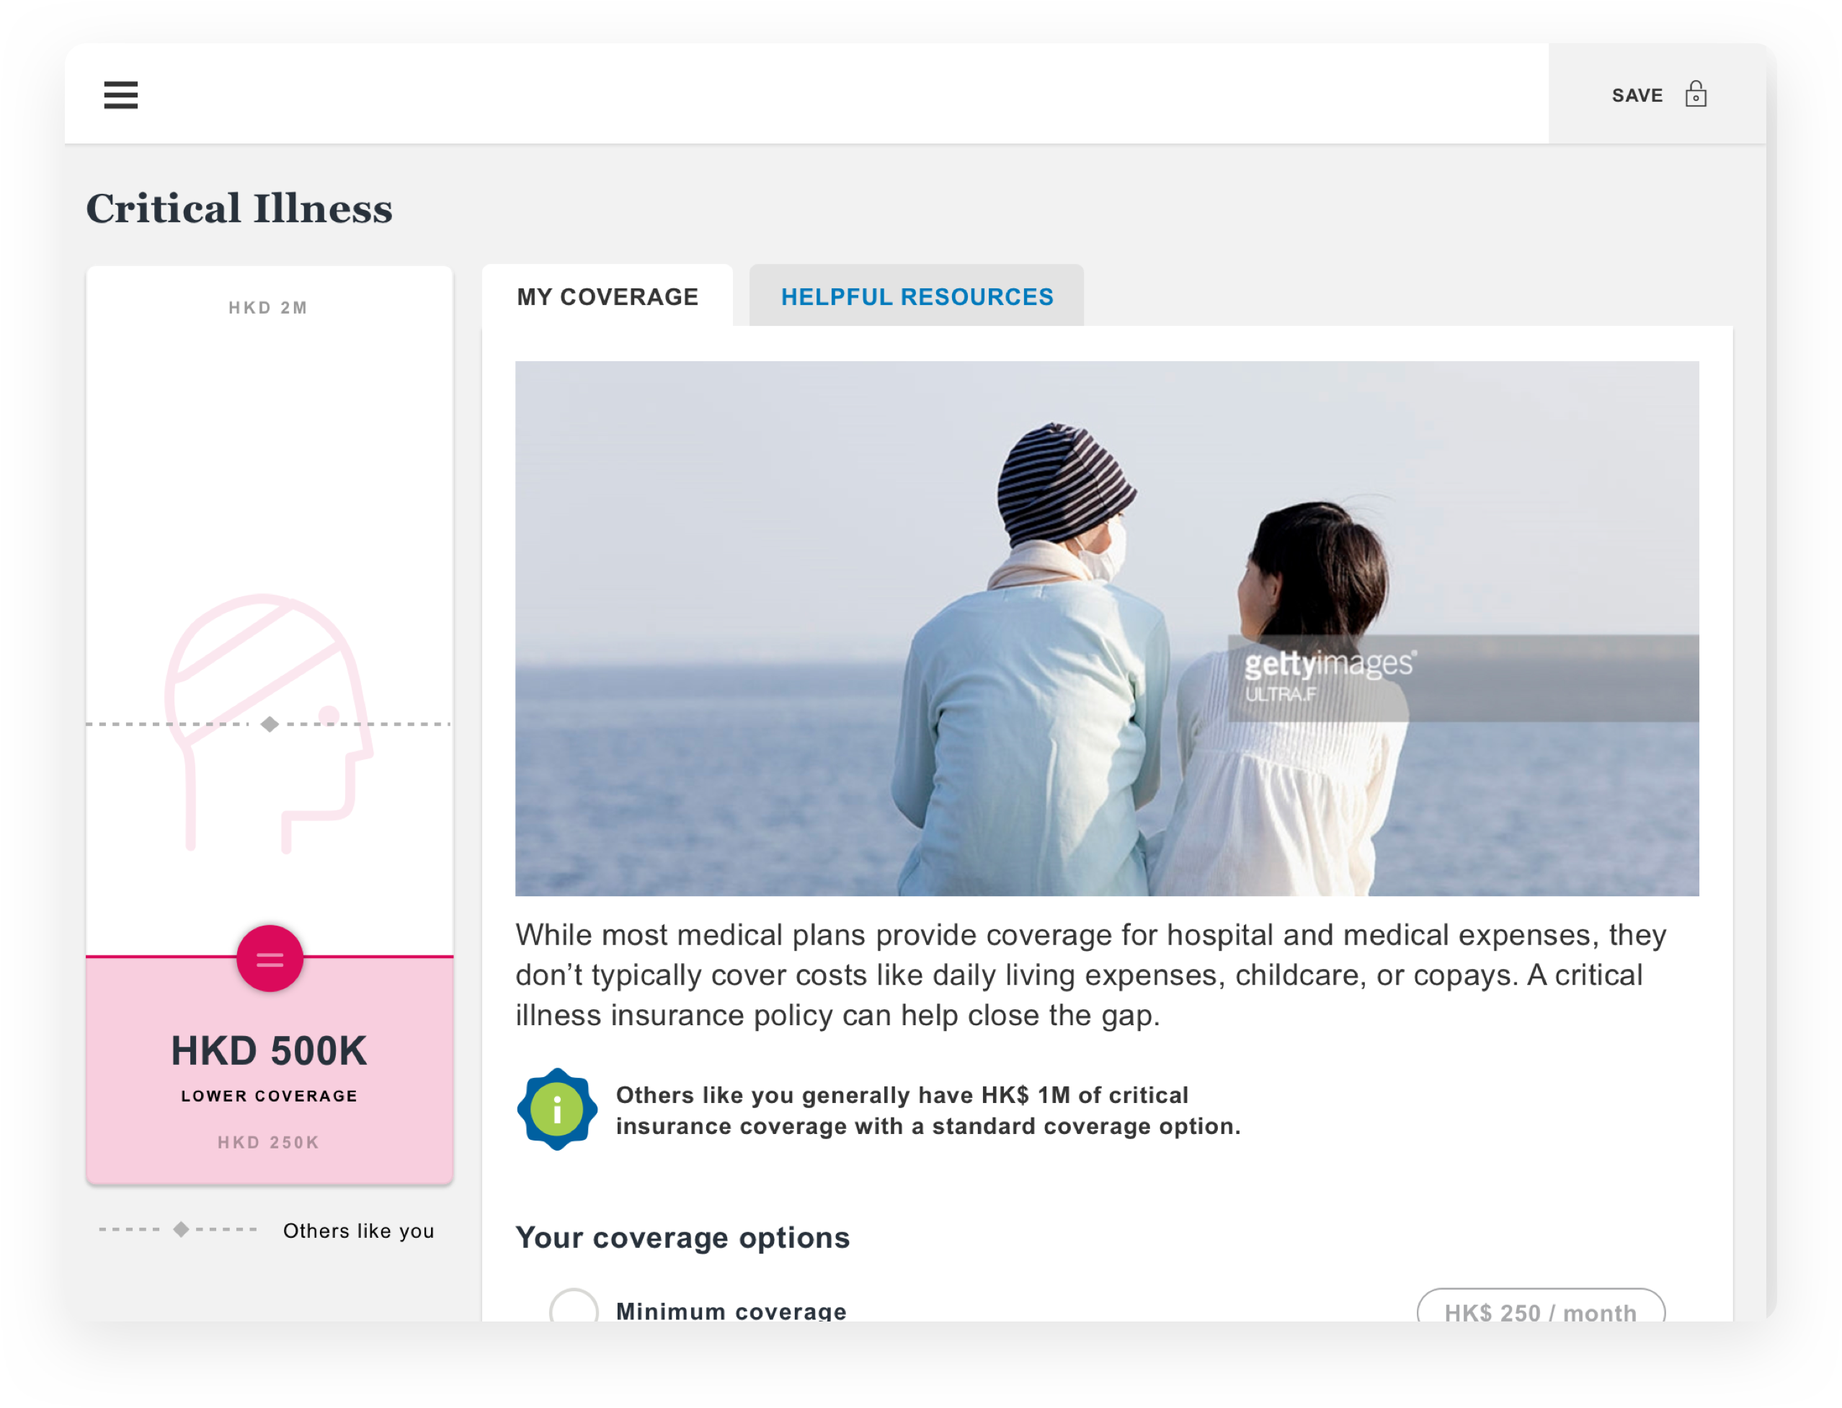Click the Your coverage options heading
Viewport: 1842px width, 1408px height.
(x=682, y=1238)
